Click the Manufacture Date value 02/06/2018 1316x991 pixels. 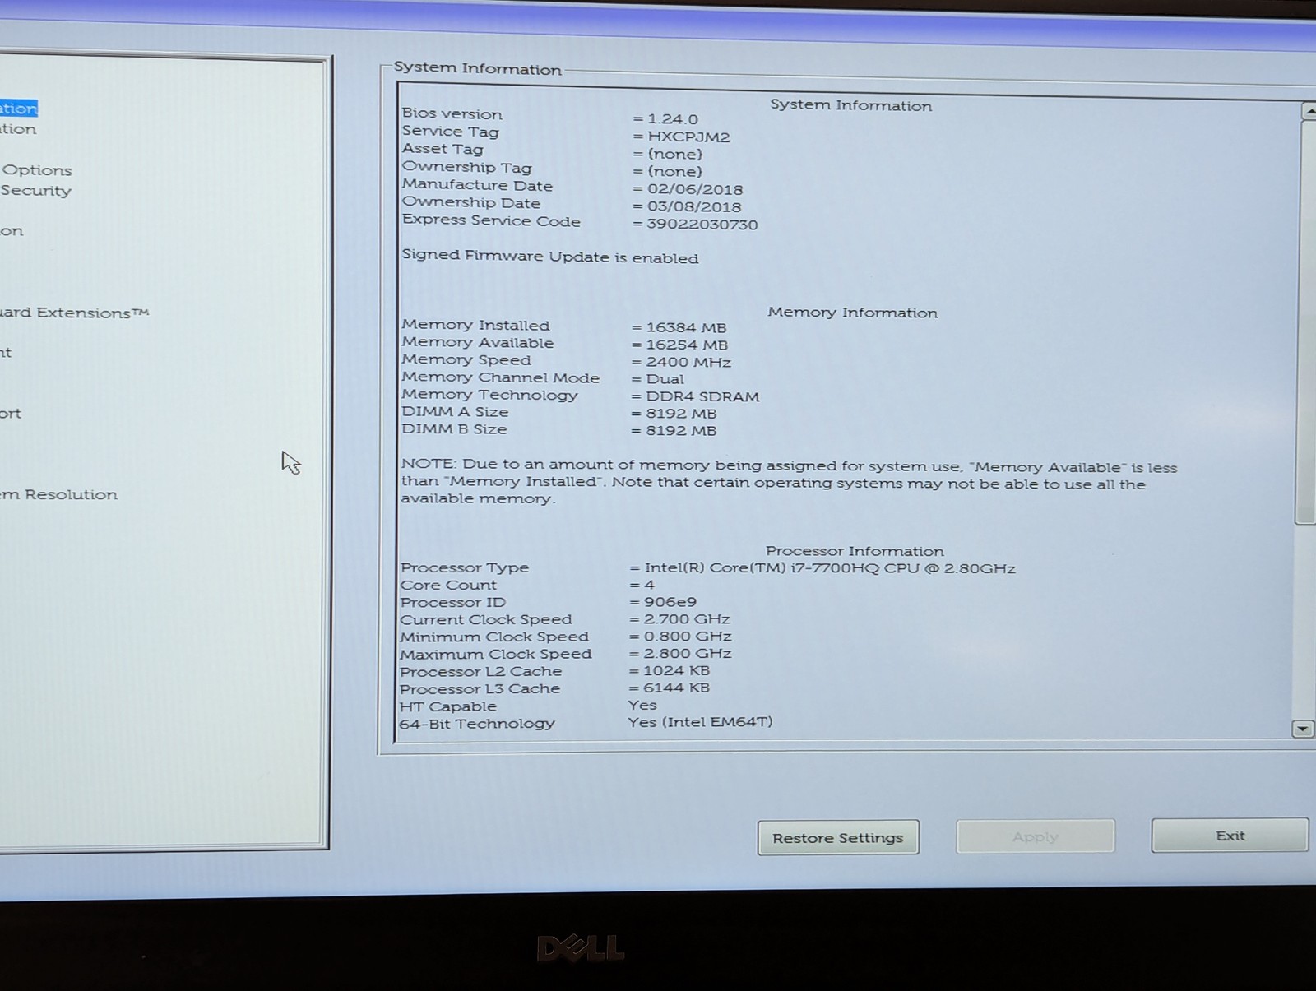tap(694, 189)
